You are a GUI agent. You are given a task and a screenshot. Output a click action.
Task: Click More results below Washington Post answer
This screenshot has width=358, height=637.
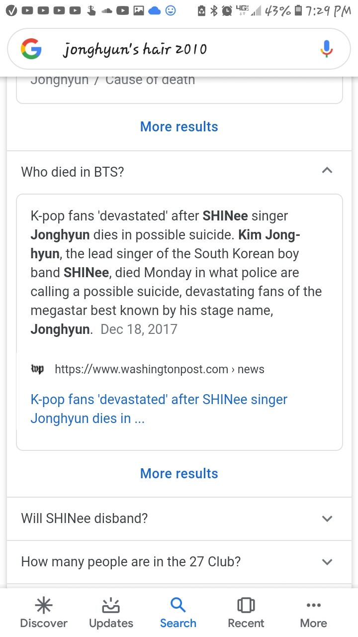click(179, 473)
